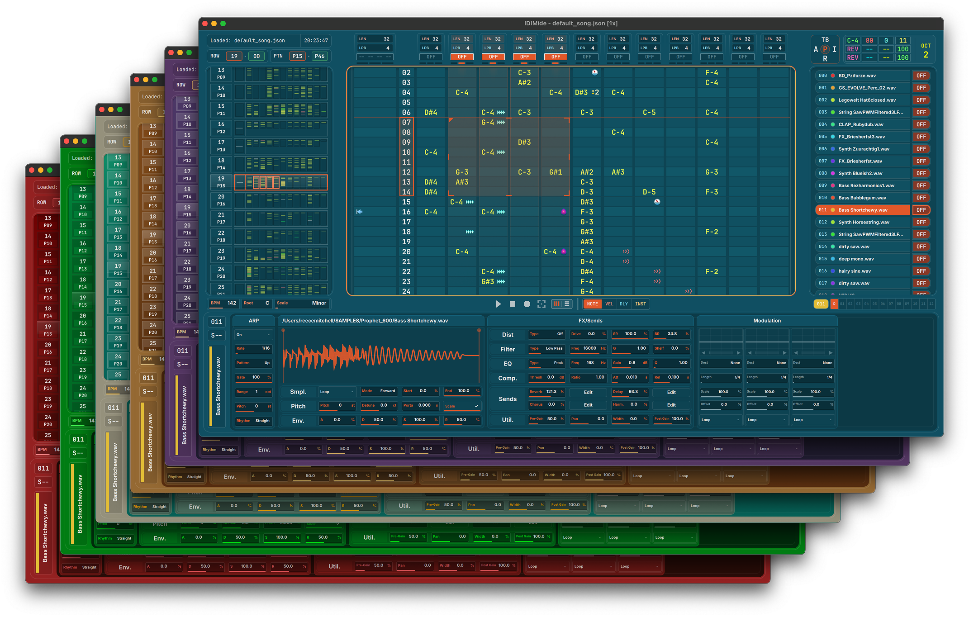Toggle OFF button for deep mono.wav
Image resolution: width=969 pixels, height=617 pixels.
921,259
